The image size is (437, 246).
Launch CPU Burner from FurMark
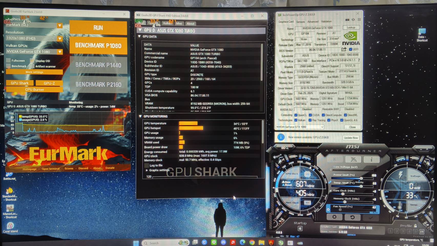pyautogui.click(x=34, y=89)
